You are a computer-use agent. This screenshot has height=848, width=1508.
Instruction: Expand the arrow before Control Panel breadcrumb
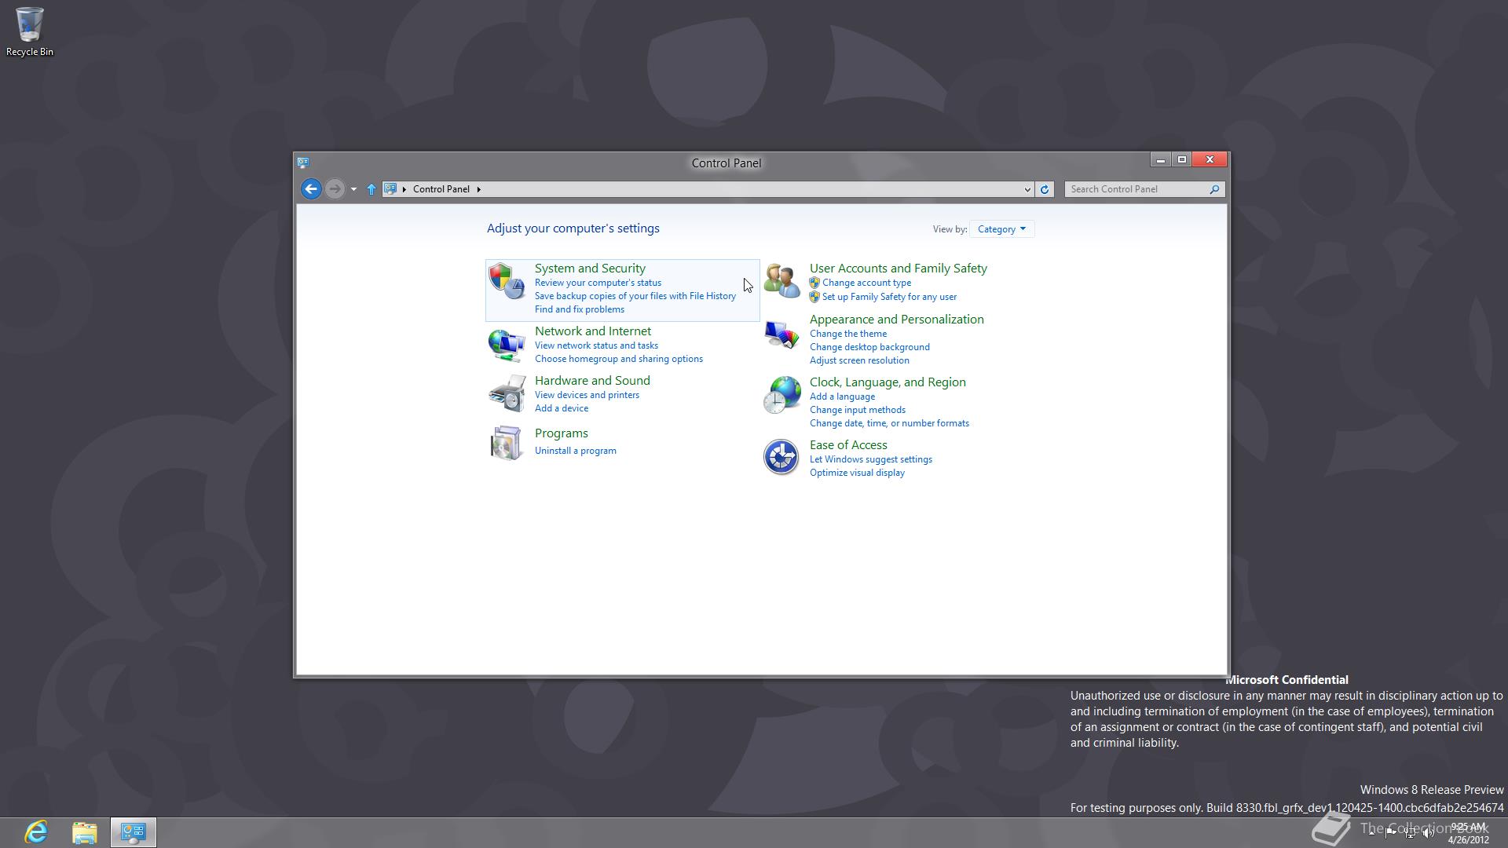tap(404, 189)
